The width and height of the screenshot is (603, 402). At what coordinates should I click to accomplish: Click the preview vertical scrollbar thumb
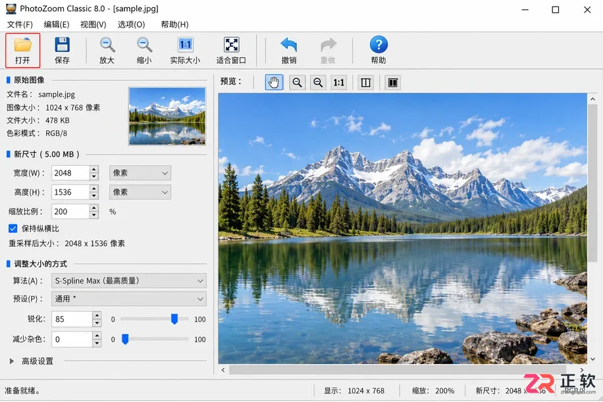[592, 182]
